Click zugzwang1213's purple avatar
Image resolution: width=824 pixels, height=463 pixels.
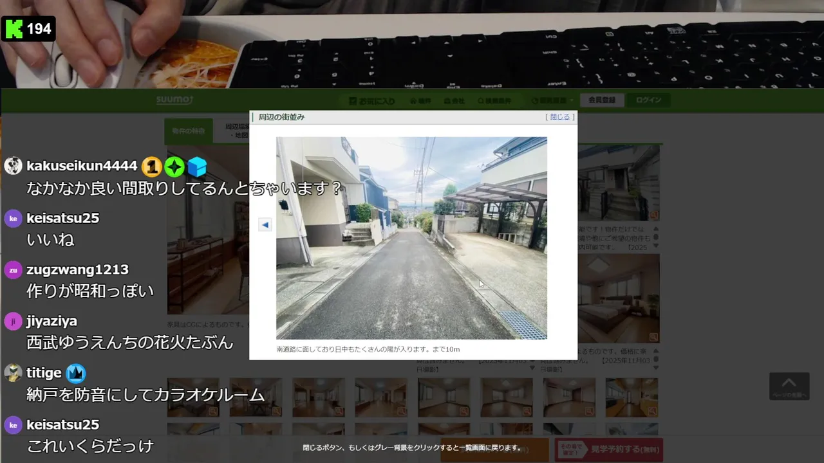pyautogui.click(x=13, y=269)
